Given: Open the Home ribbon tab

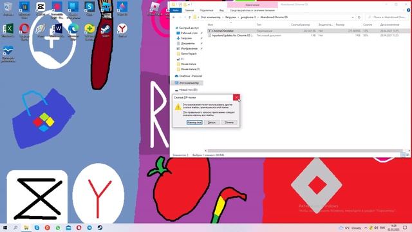Looking at the screenshot, I should pyautogui.click(x=189, y=10).
